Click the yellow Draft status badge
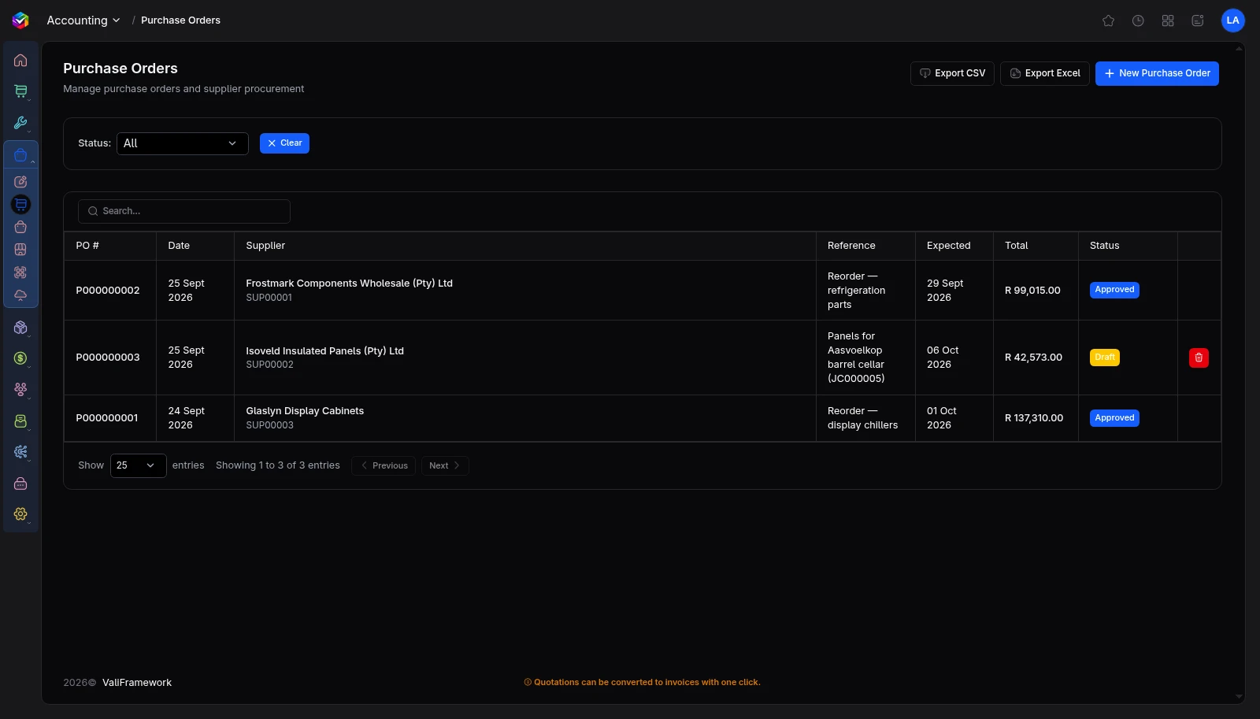 point(1105,358)
